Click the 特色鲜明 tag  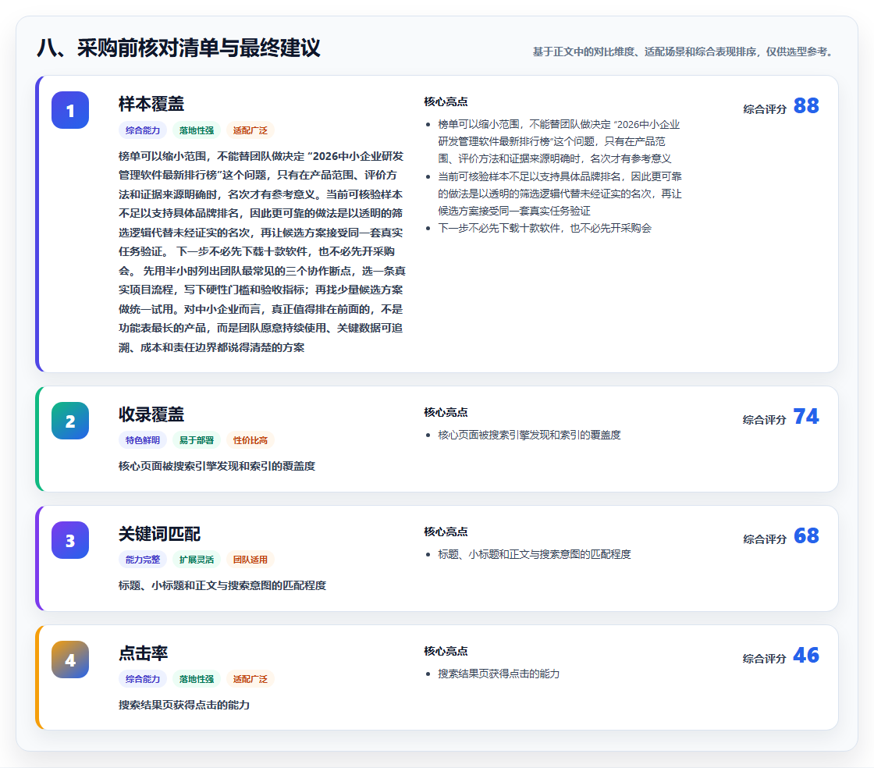tap(143, 440)
